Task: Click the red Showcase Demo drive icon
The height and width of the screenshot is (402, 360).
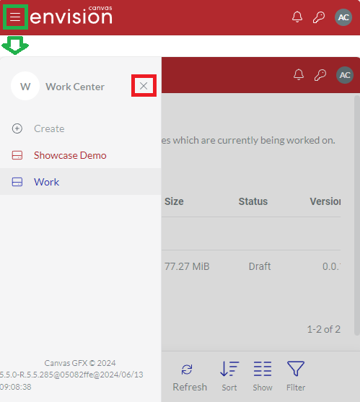Action: [17, 155]
